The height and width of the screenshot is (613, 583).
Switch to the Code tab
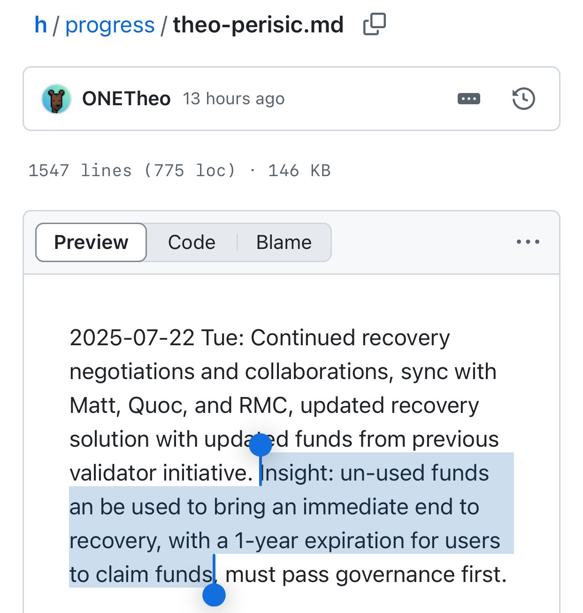point(192,242)
